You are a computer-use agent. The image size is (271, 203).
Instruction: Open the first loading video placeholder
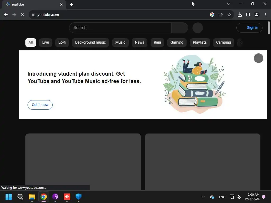(83, 162)
